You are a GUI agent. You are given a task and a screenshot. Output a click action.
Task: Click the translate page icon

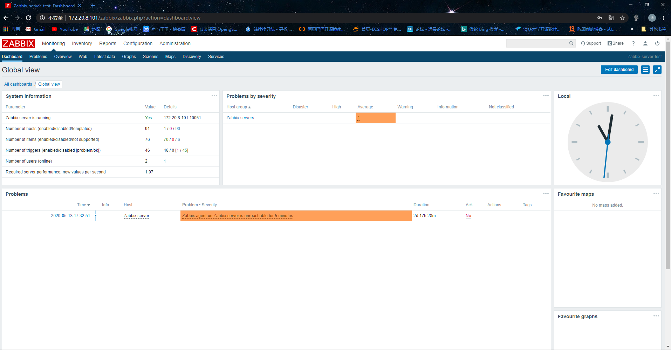tap(611, 18)
